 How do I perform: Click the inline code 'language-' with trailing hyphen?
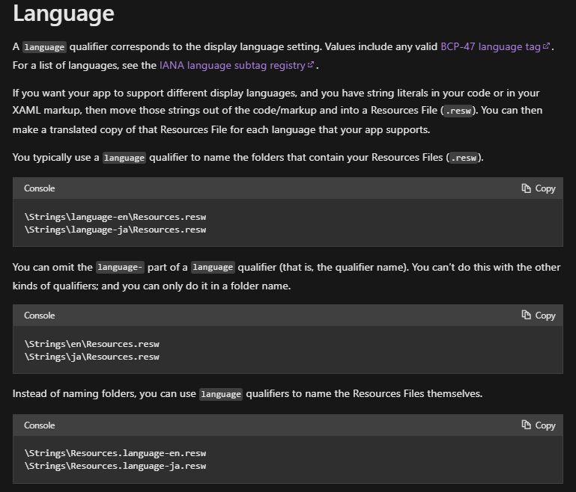120,267
